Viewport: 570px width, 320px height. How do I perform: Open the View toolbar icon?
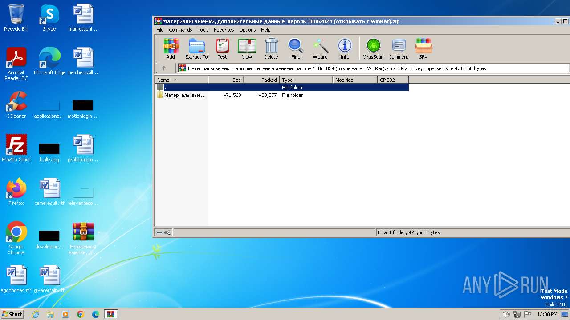[x=247, y=48]
